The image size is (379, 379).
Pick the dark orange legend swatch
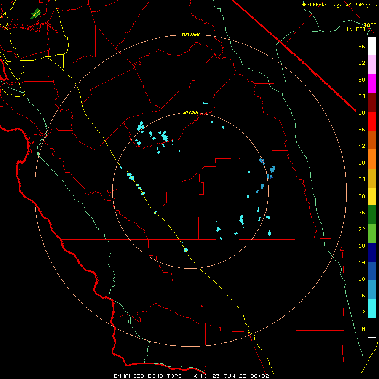(x=372, y=140)
